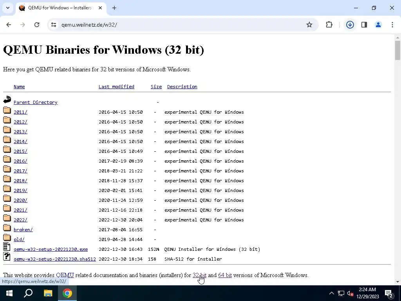
Task: Show hidden system tray icons
Action: click(x=331, y=293)
